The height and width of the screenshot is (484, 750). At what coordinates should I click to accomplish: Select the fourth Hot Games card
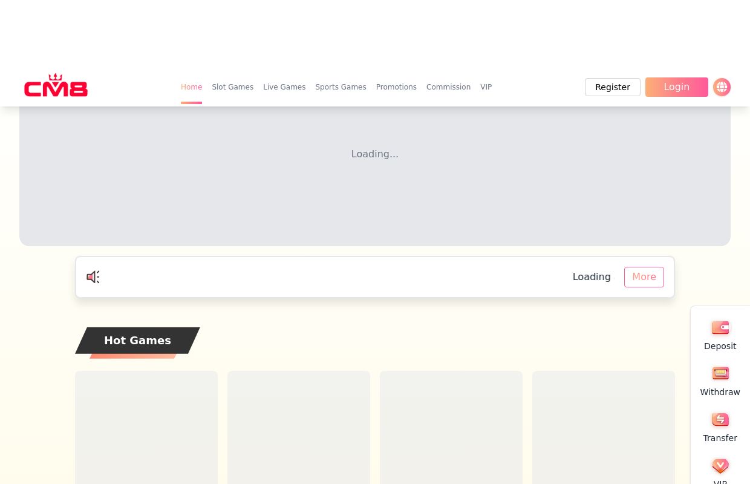tap(603, 427)
